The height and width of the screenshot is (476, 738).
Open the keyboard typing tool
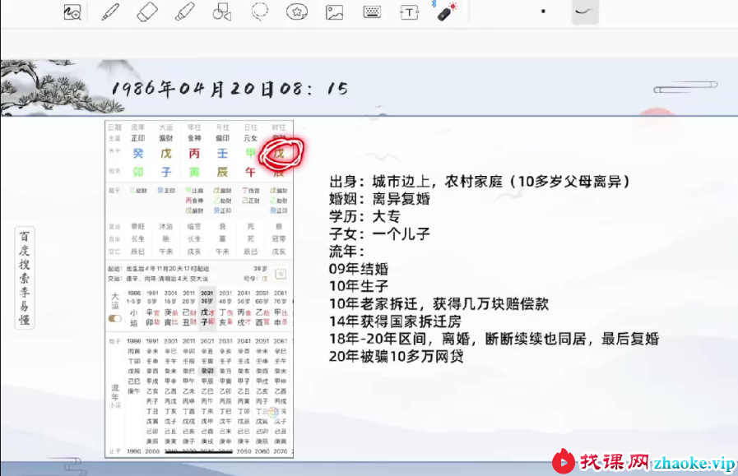[x=372, y=12]
